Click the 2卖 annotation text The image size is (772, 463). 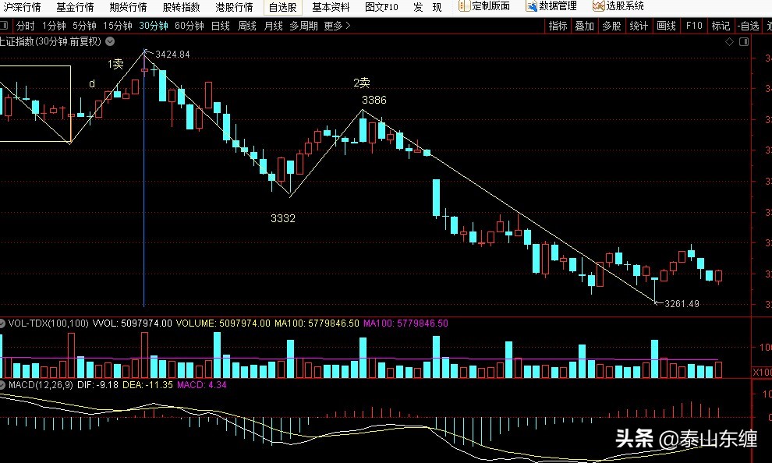click(x=361, y=83)
